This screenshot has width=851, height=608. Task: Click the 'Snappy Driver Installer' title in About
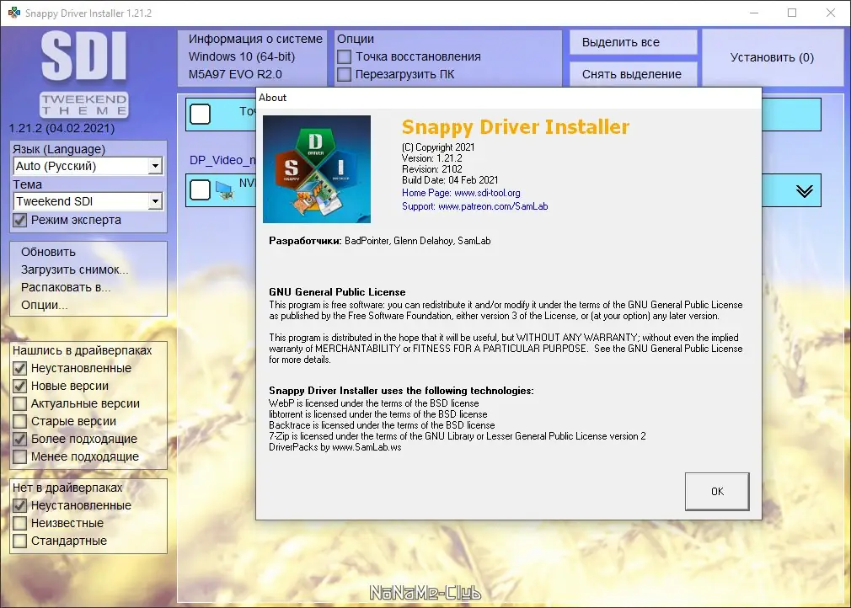(516, 127)
